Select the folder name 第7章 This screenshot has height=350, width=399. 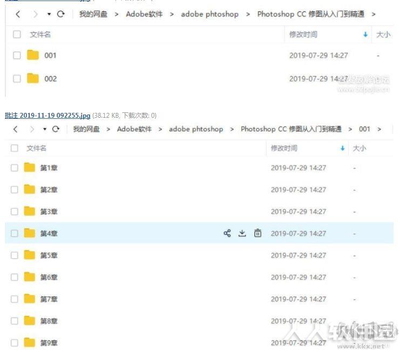49,299
